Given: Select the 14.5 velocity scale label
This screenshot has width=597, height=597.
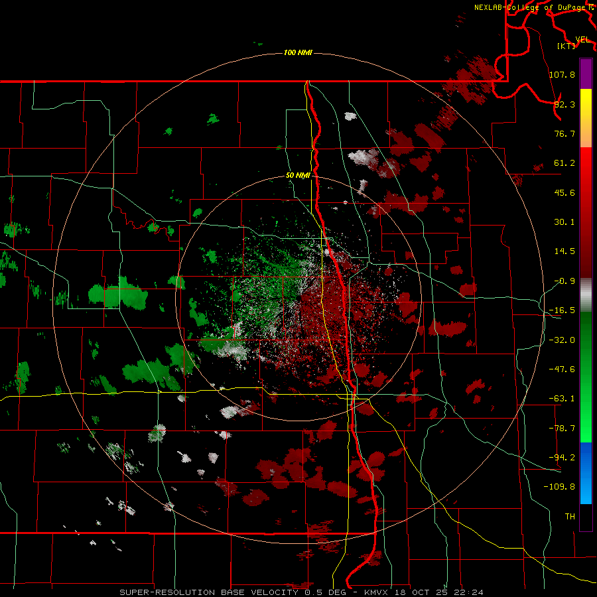Looking at the screenshot, I should tap(564, 251).
